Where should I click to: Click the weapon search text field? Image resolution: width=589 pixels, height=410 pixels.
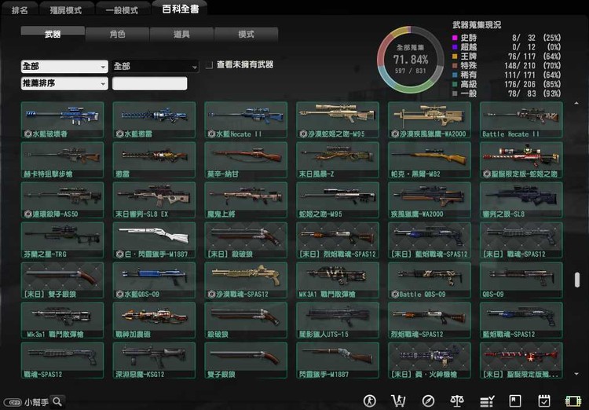click(x=149, y=83)
